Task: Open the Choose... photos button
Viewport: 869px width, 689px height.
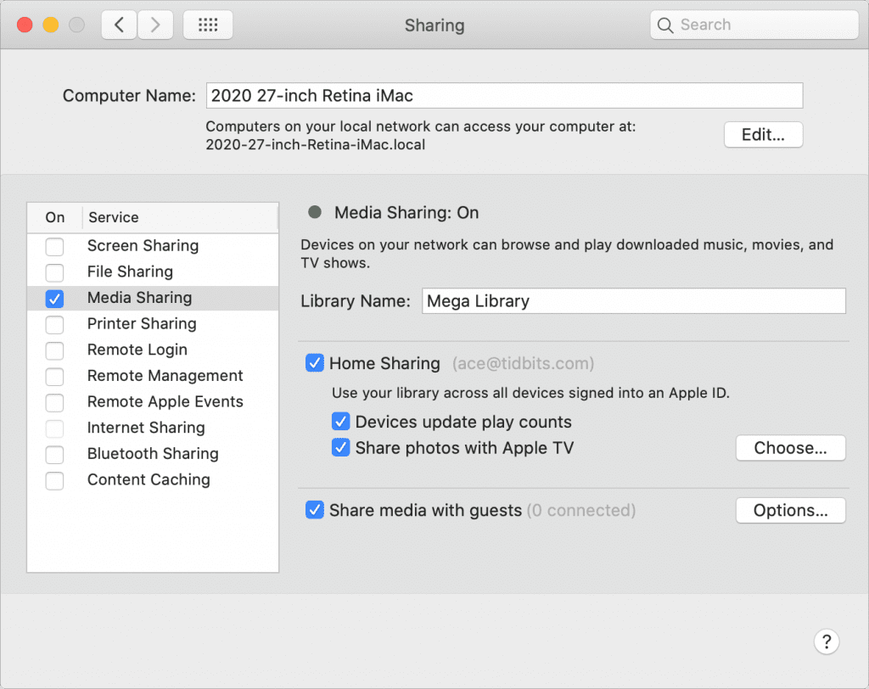Action: click(x=790, y=448)
